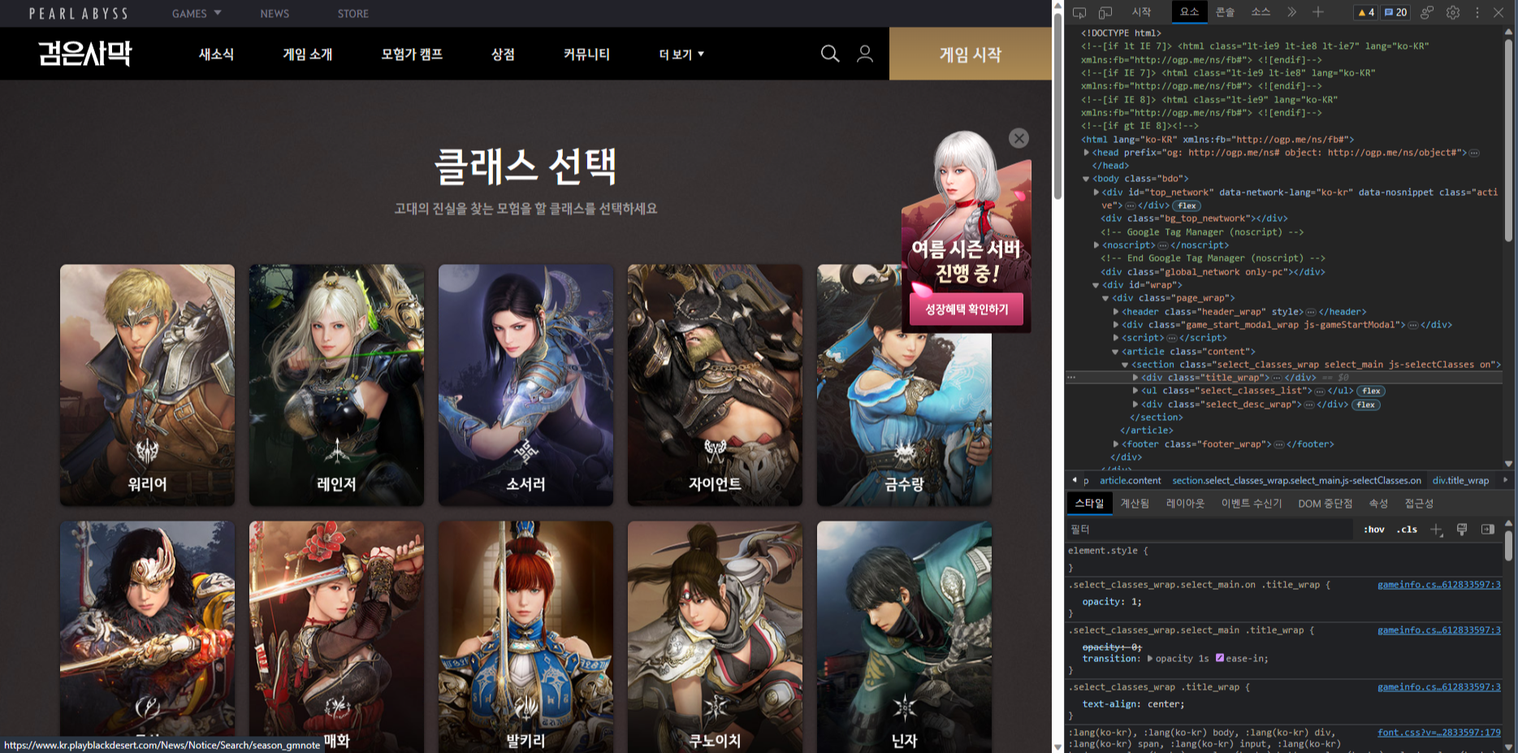Open GAMES dropdown in top network bar

[x=197, y=13]
